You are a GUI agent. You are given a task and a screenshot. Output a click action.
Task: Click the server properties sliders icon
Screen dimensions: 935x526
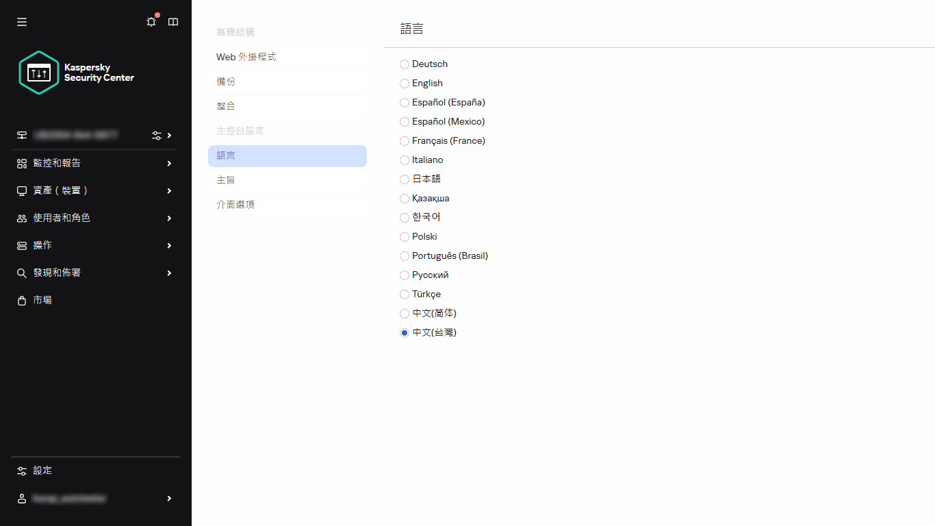pyautogui.click(x=157, y=135)
